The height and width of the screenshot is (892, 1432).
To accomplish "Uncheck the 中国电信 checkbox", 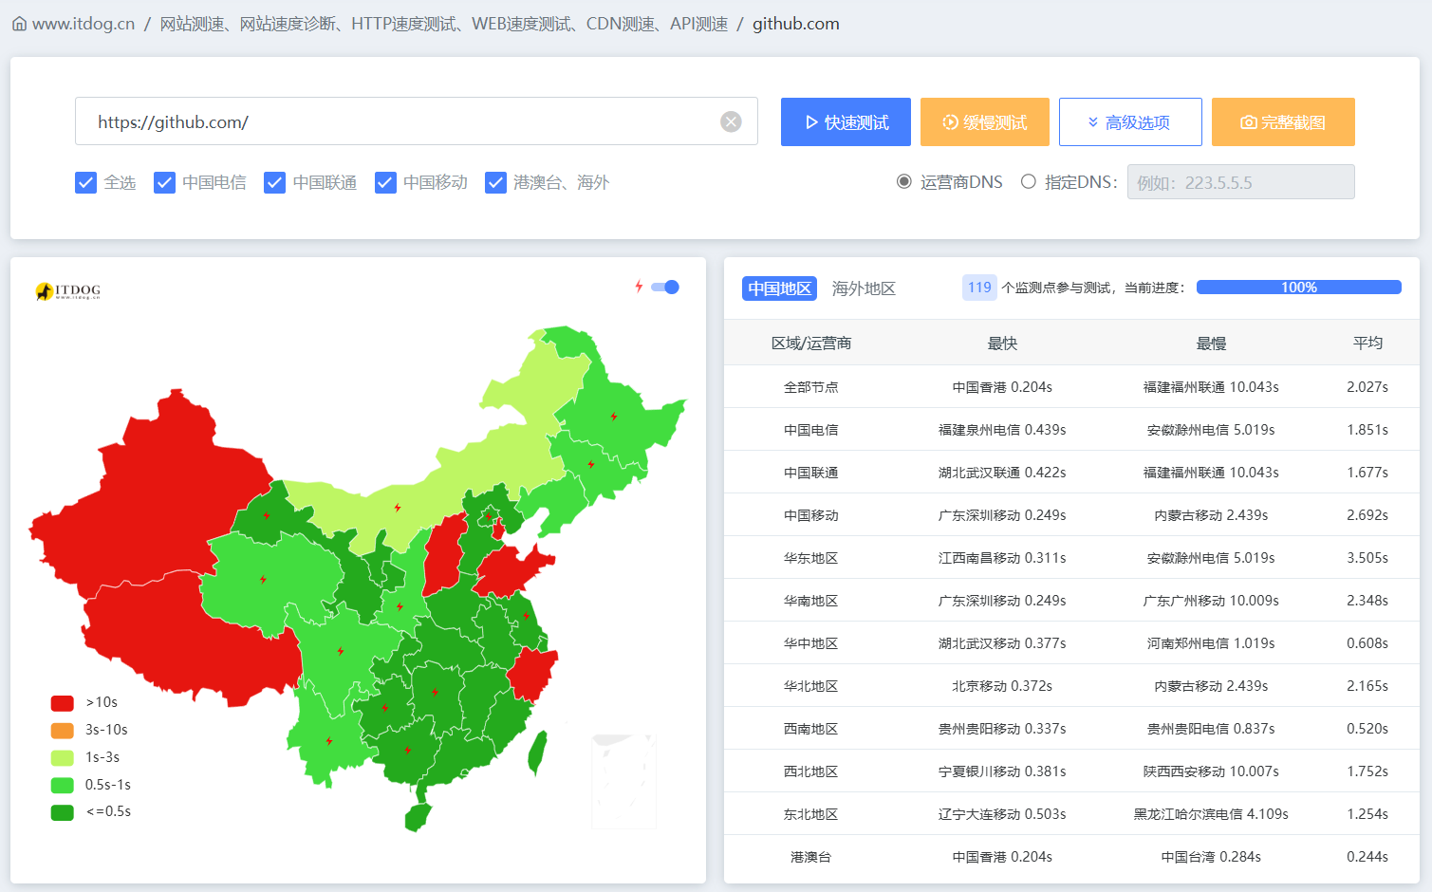I will 165,182.
